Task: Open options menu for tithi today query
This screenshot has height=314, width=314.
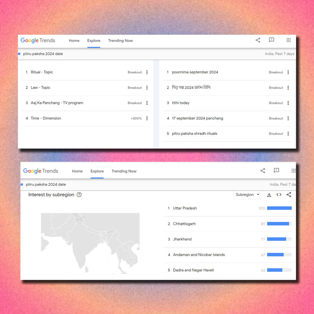Action: click(288, 103)
